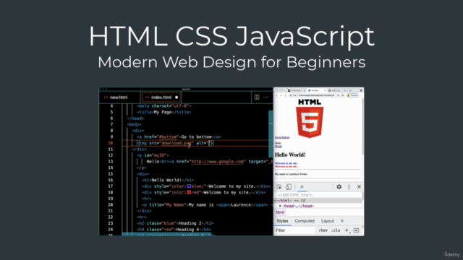Click the split editor icon in the code editor
The image size is (463, 260).
(257, 97)
